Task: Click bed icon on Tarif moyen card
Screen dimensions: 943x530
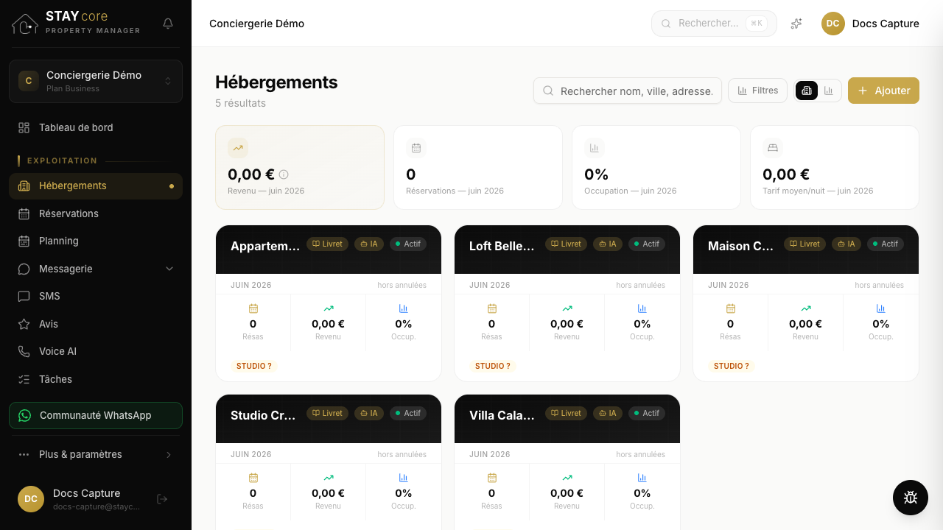Action: pos(773,148)
